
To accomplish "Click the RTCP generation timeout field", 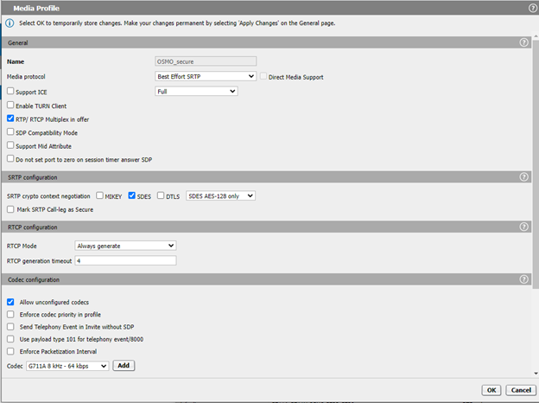I will pyautogui.click(x=125, y=260).
